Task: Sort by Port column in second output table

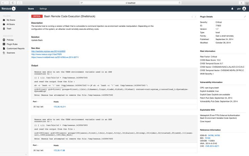Action: click(35, 145)
